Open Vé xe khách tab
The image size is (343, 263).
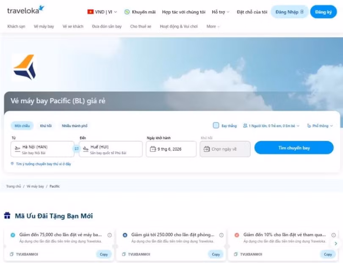[73, 27]
